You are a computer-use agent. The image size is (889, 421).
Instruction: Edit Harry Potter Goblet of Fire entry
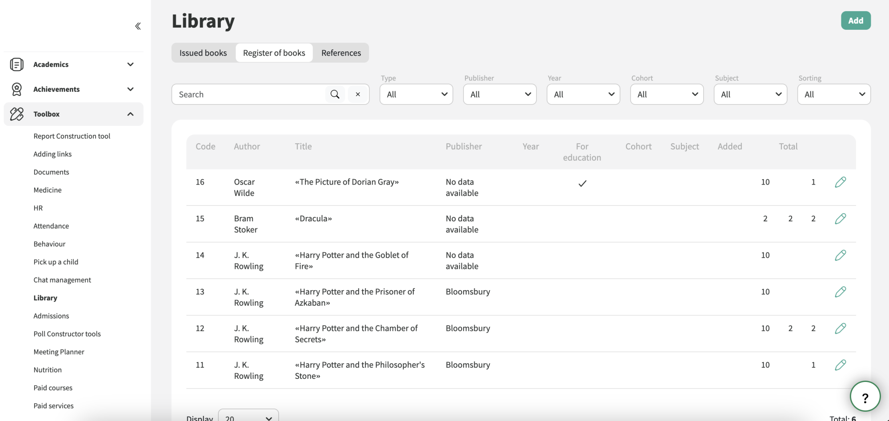tap(840, 255)
